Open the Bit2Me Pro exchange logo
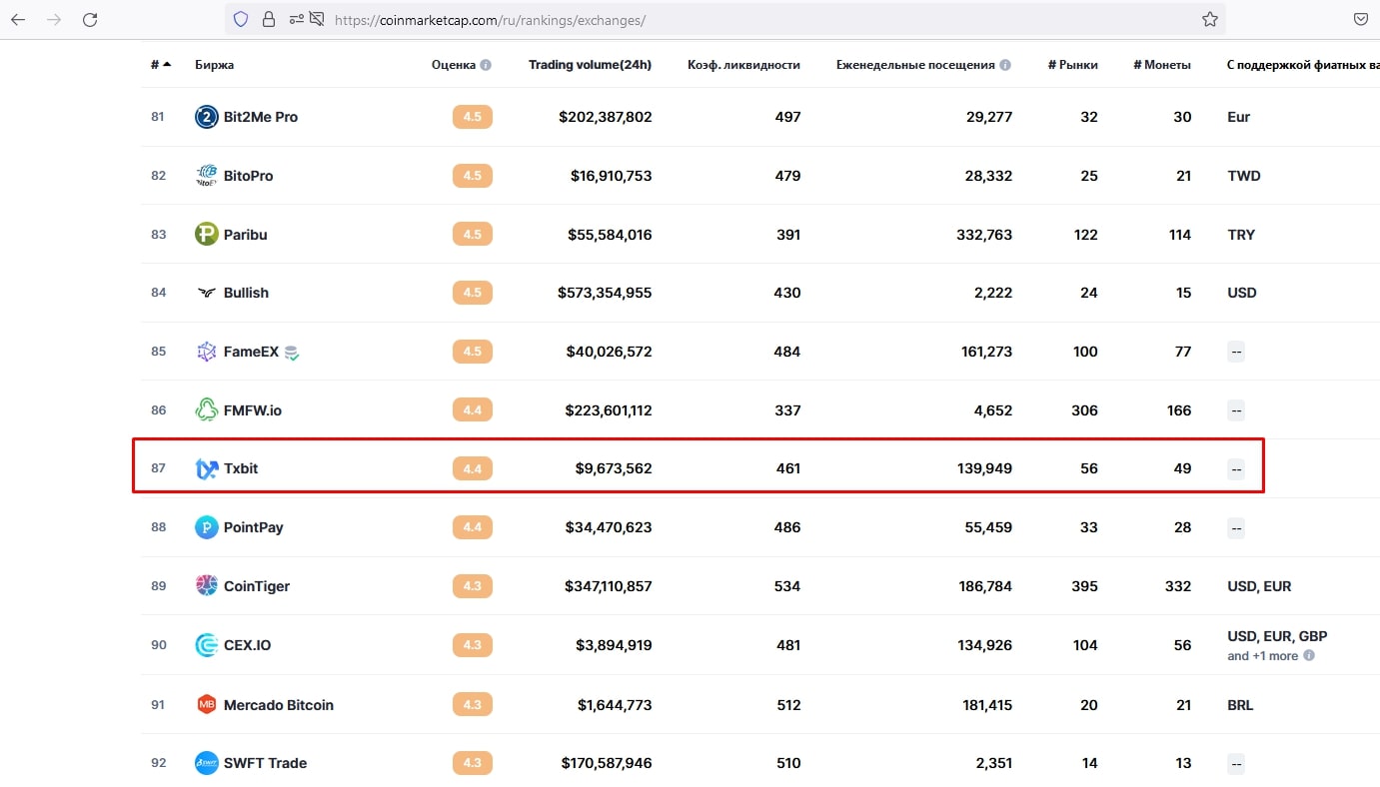 click(x=206, y=117)
